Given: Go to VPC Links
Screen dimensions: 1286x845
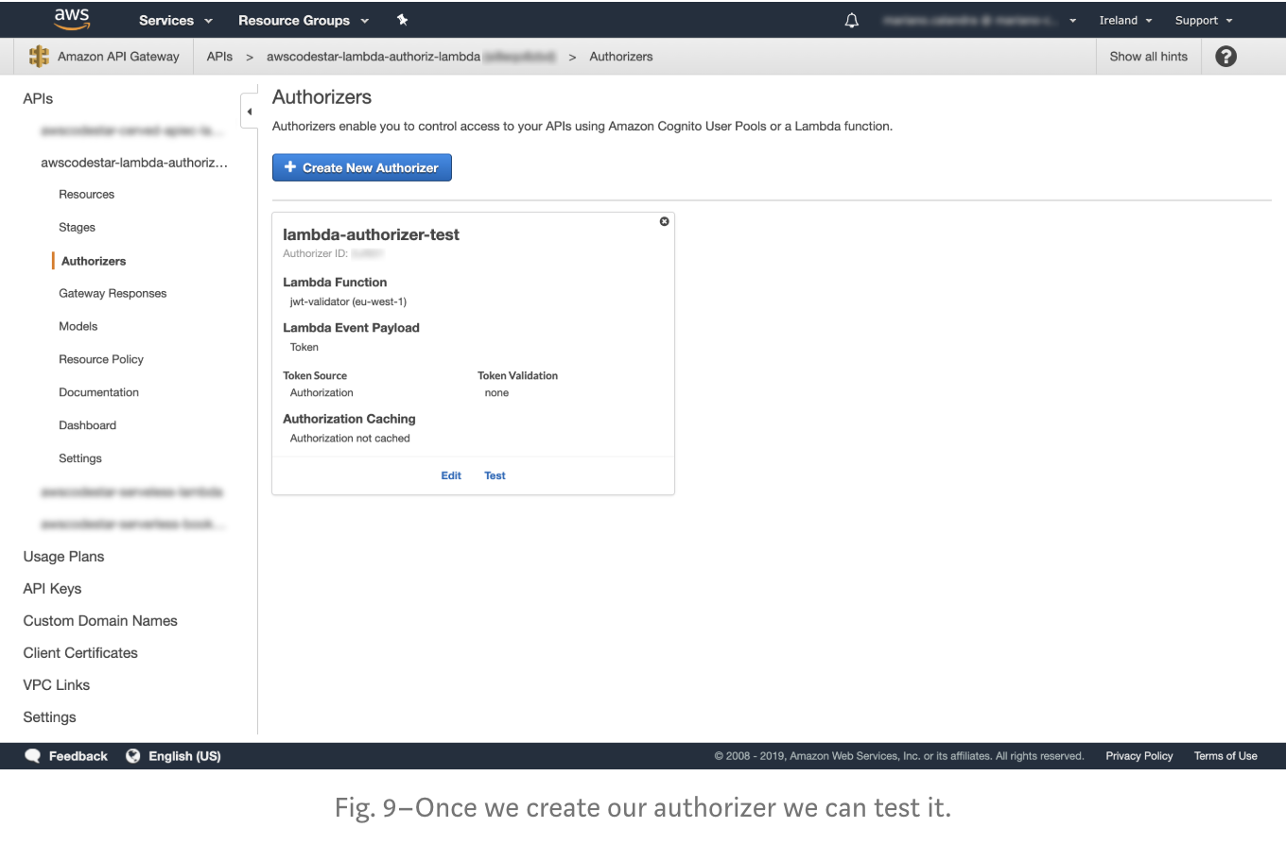Looking at the screenshot, I should pyautogui.click(x=57, y=685).
